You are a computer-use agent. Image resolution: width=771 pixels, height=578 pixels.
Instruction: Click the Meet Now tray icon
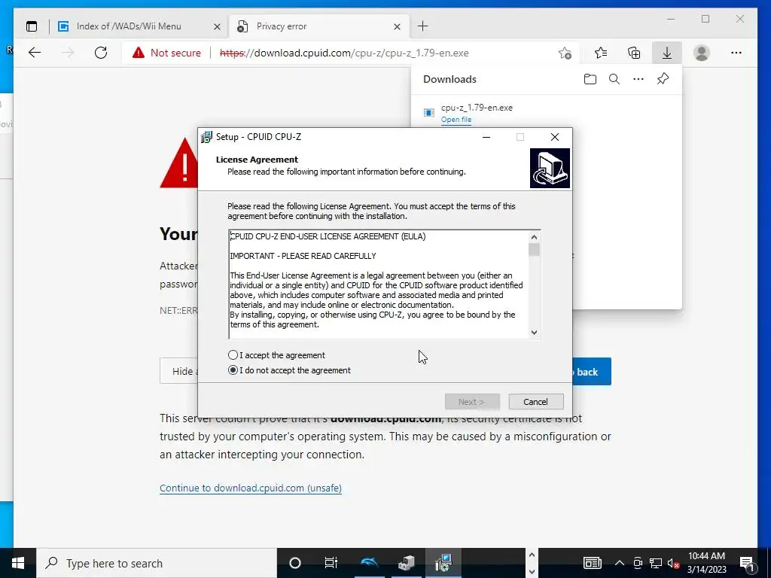[638, 563]
